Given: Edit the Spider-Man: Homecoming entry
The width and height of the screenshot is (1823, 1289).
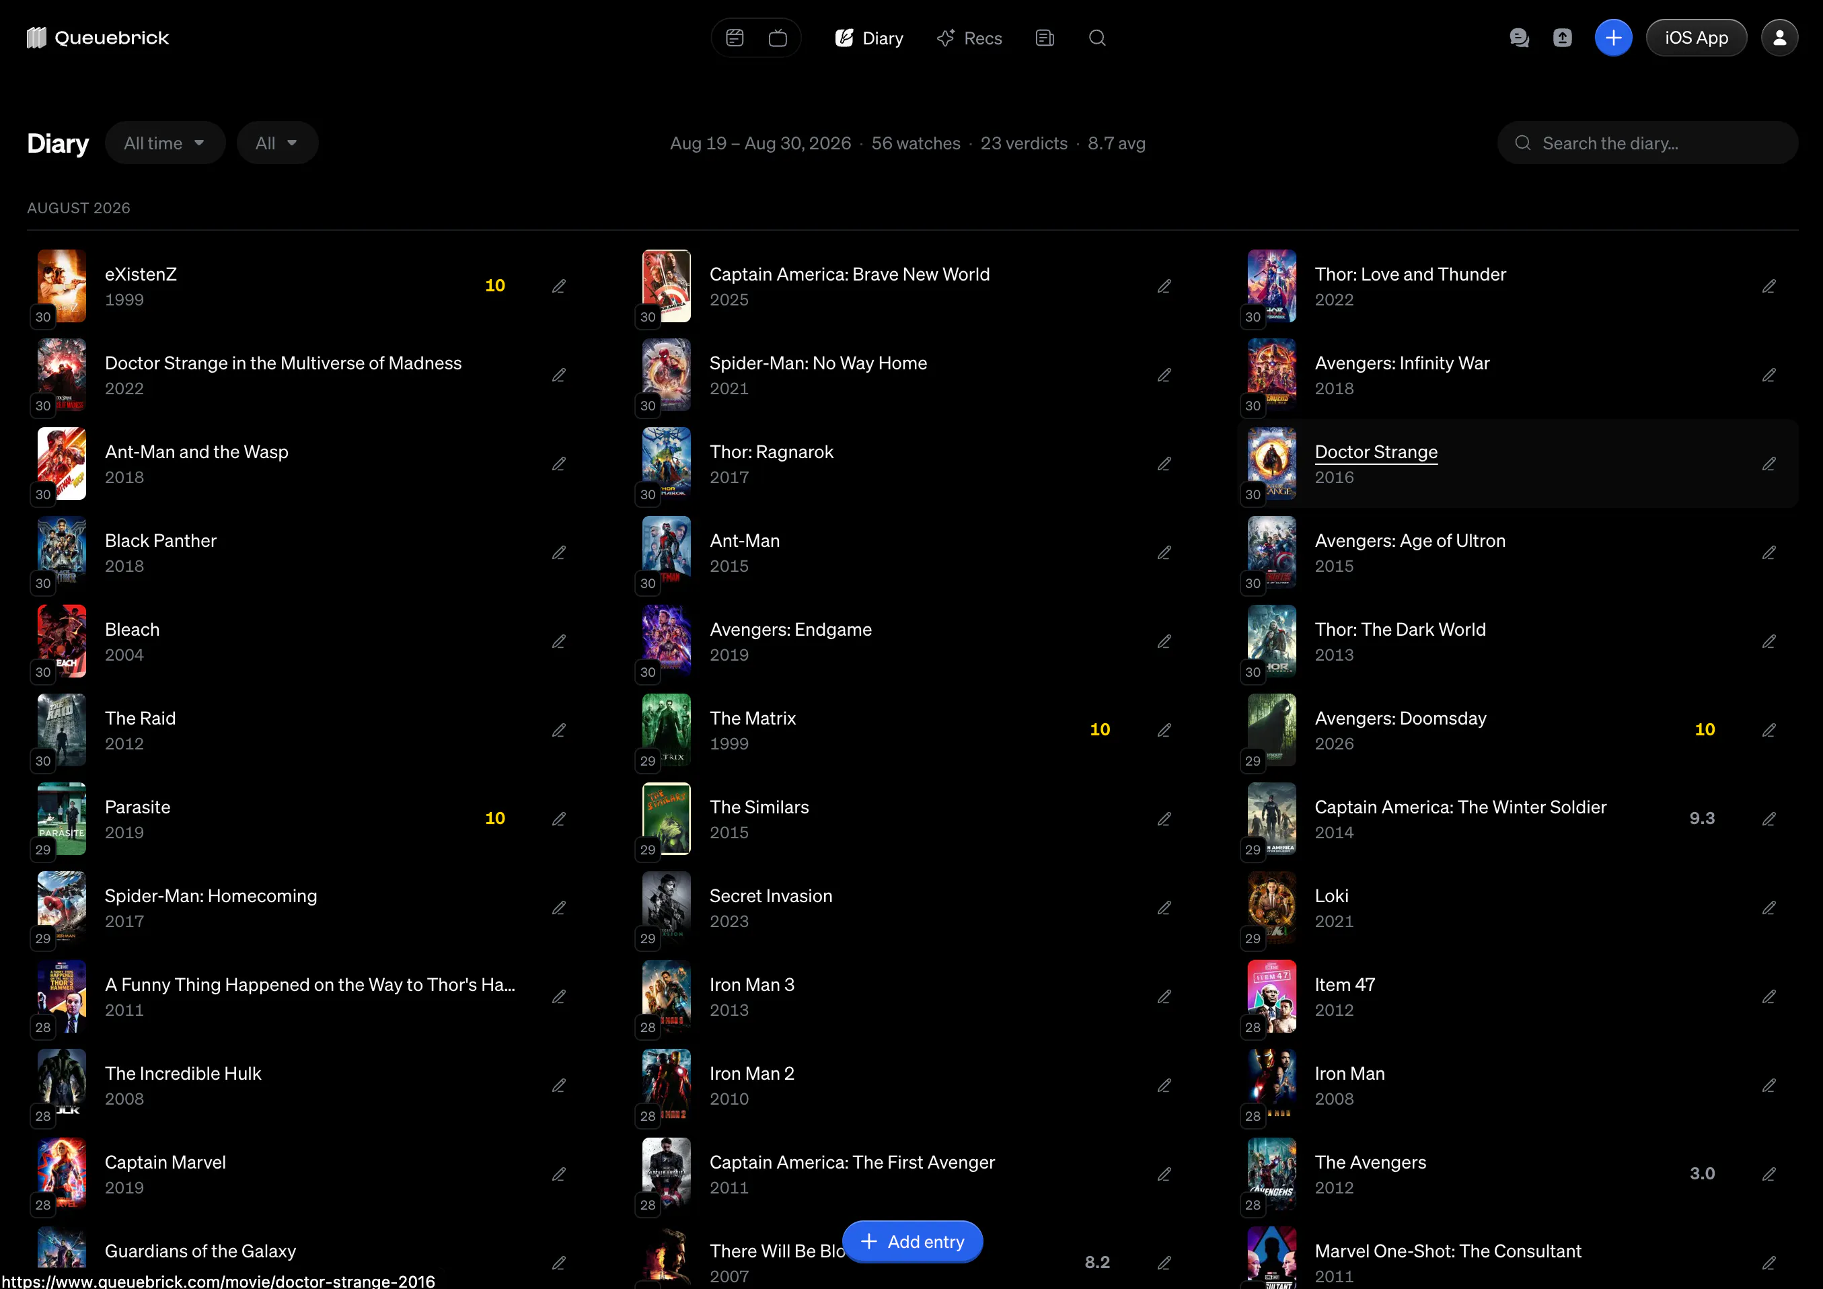Looking at the screenshot, I should [x=559, y=908].
